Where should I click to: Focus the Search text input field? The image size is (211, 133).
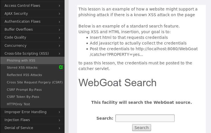pyautogui.click(x=145, y=118)
